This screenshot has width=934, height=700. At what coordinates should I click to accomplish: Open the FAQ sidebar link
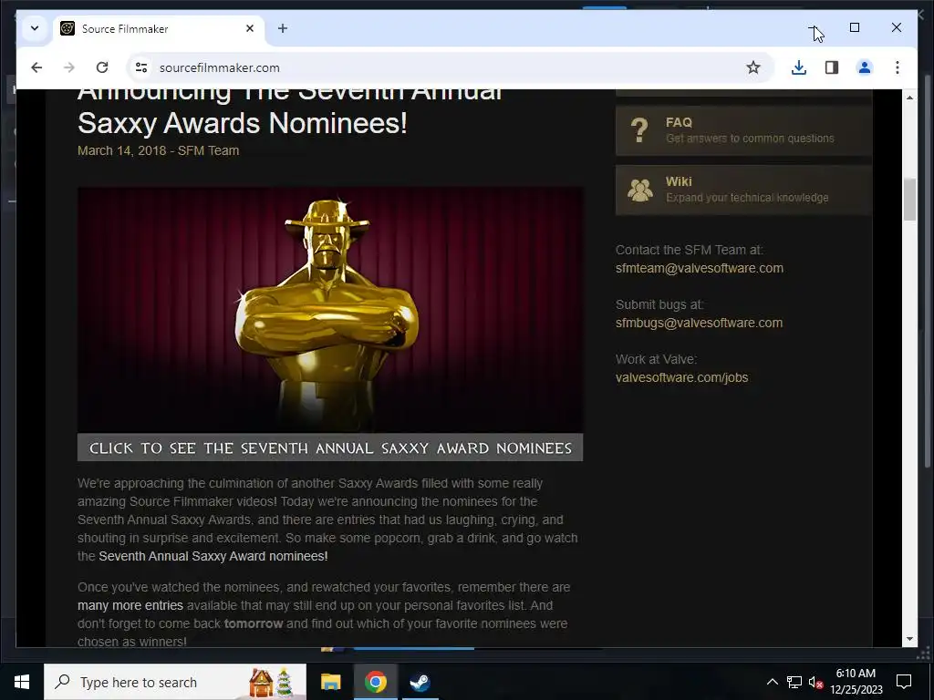point(743,130)
